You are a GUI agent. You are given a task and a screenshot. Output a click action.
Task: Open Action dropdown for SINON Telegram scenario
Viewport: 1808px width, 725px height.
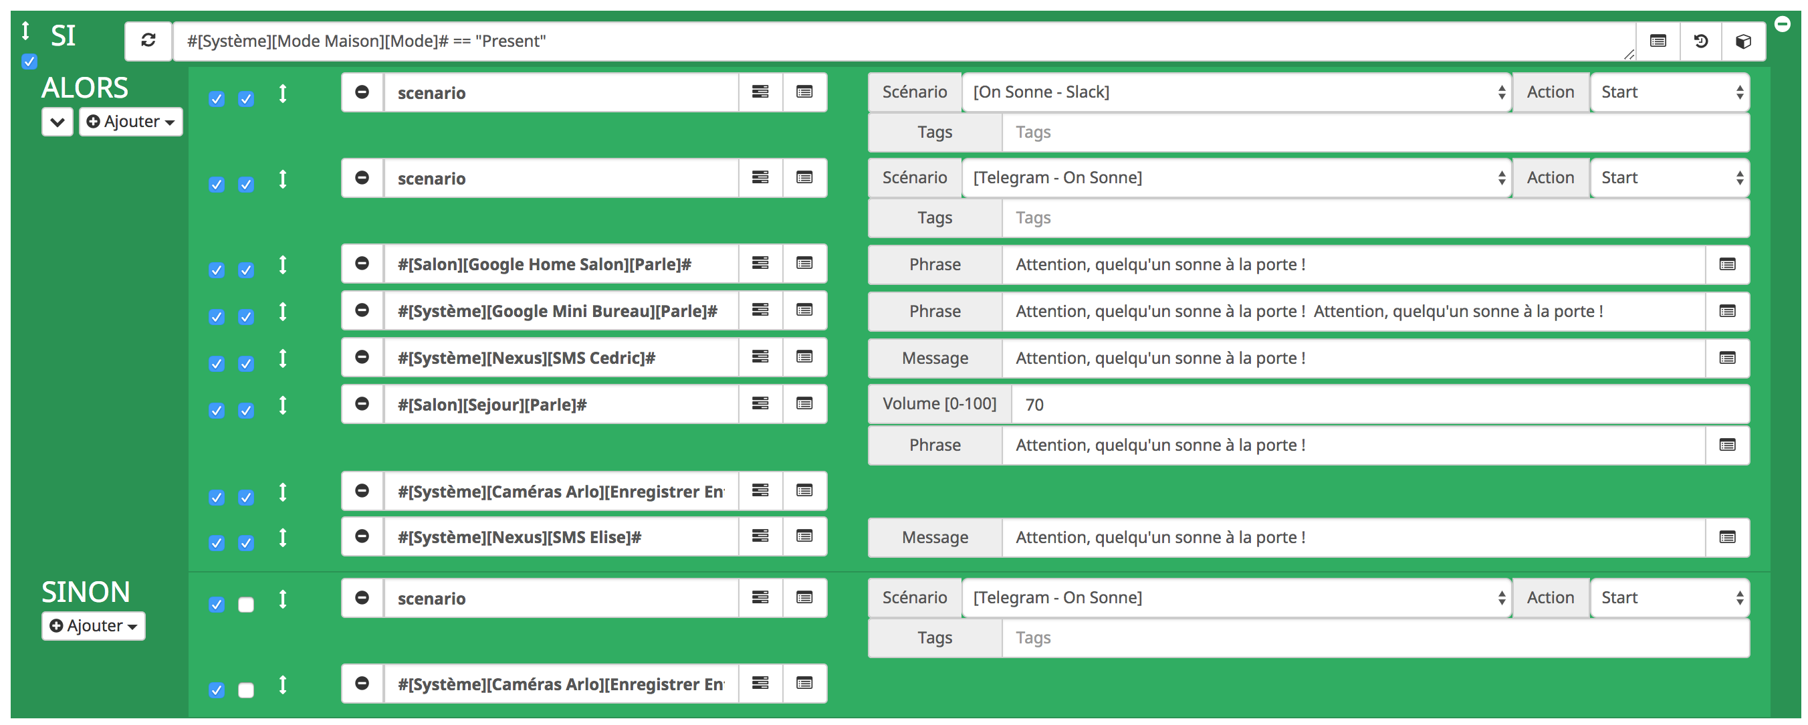coord(1670,598)
